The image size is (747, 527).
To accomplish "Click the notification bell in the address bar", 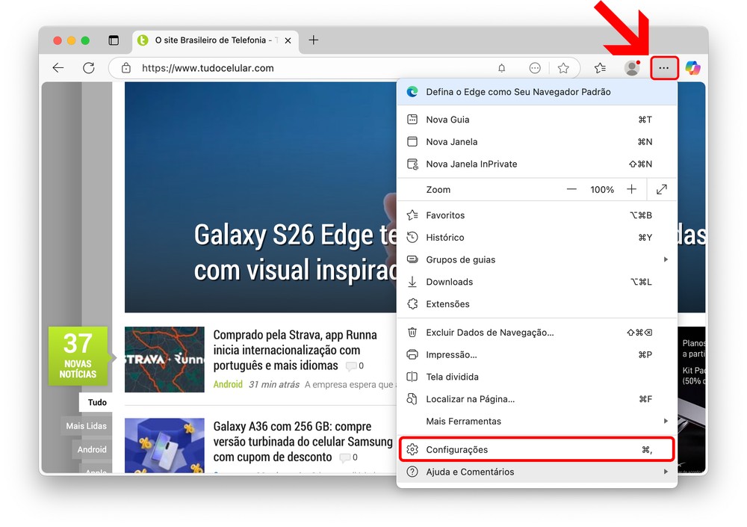I will point(502,68).
